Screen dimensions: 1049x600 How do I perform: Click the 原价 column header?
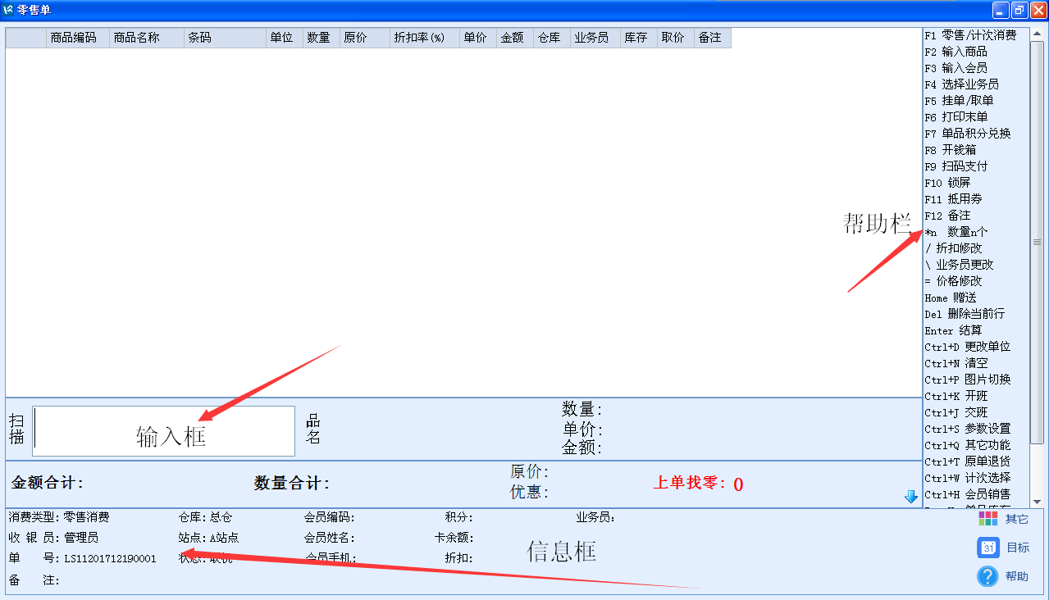(365, 38)
